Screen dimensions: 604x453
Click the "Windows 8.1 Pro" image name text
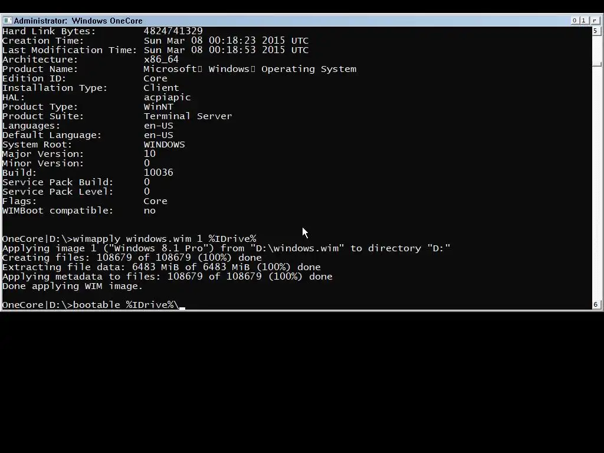[x=158, y=248]
